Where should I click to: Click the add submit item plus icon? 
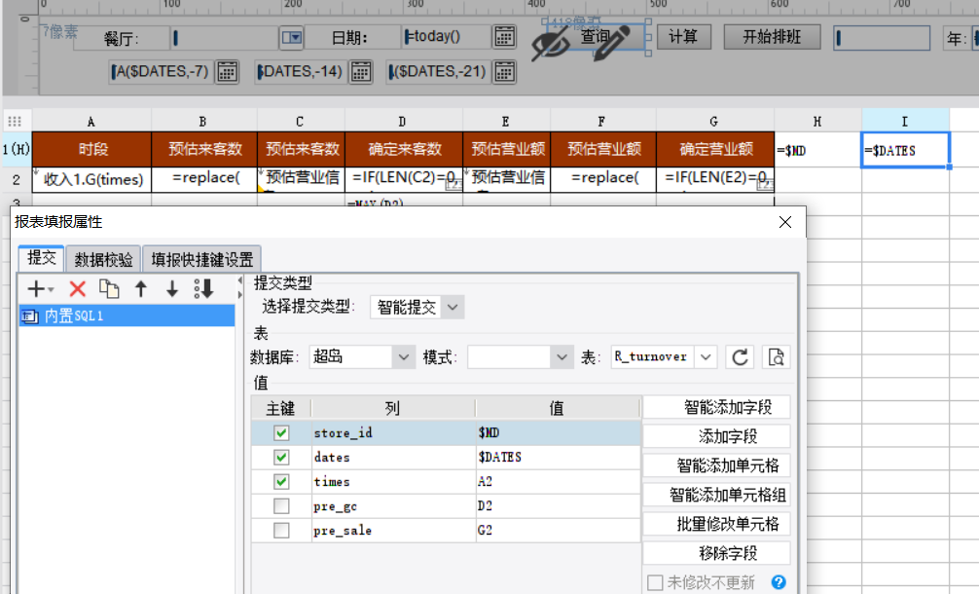tap(40, 289)
